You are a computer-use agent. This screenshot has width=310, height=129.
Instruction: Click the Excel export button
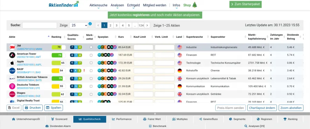pos(14,108)
